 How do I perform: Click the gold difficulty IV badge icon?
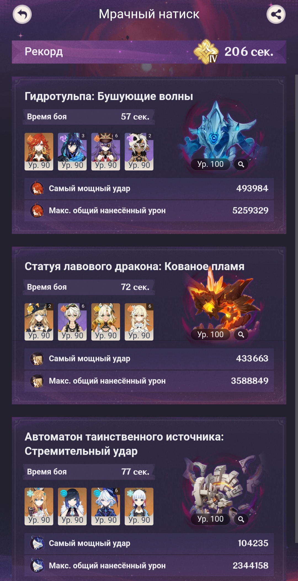pyautogui.click(x=206, y=52)
